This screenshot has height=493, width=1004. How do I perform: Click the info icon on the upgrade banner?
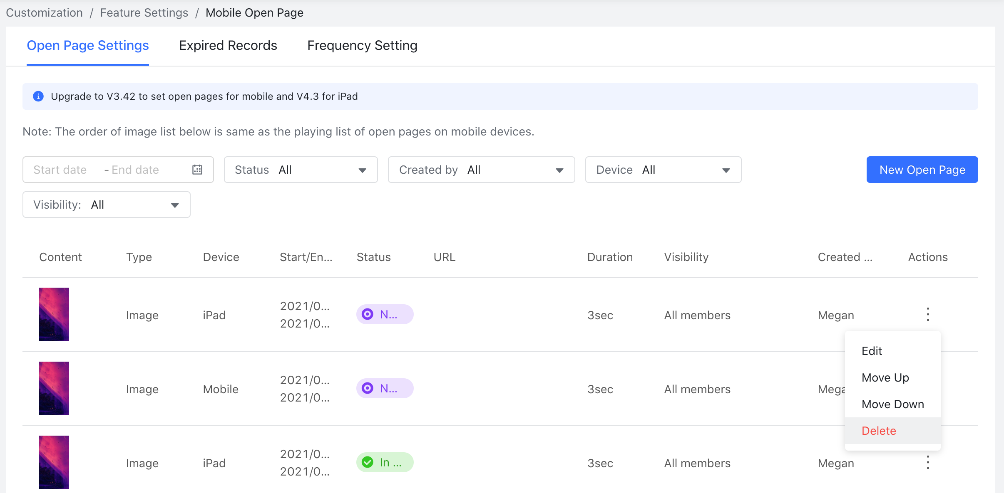click(x=38, y=96)
